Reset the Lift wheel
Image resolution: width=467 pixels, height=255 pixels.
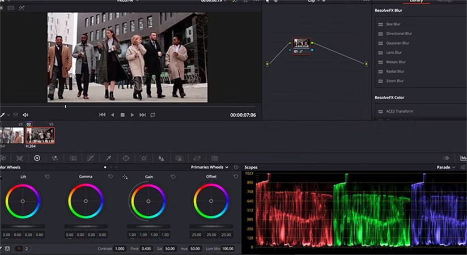click(47, 177)
